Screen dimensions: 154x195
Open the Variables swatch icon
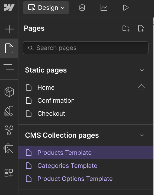(x=9, y=111)
